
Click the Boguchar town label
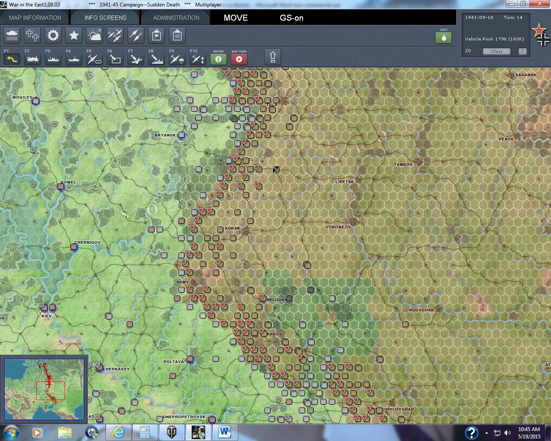click(x=421, y=310)
